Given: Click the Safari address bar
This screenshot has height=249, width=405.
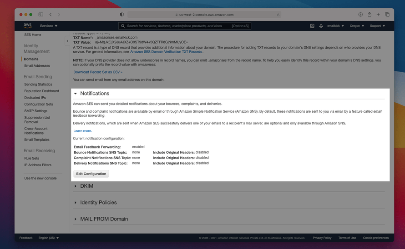Looking at the screenshot, I should 204,15.
